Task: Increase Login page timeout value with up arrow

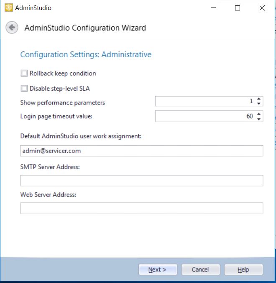Action: [x=259, y=114]
